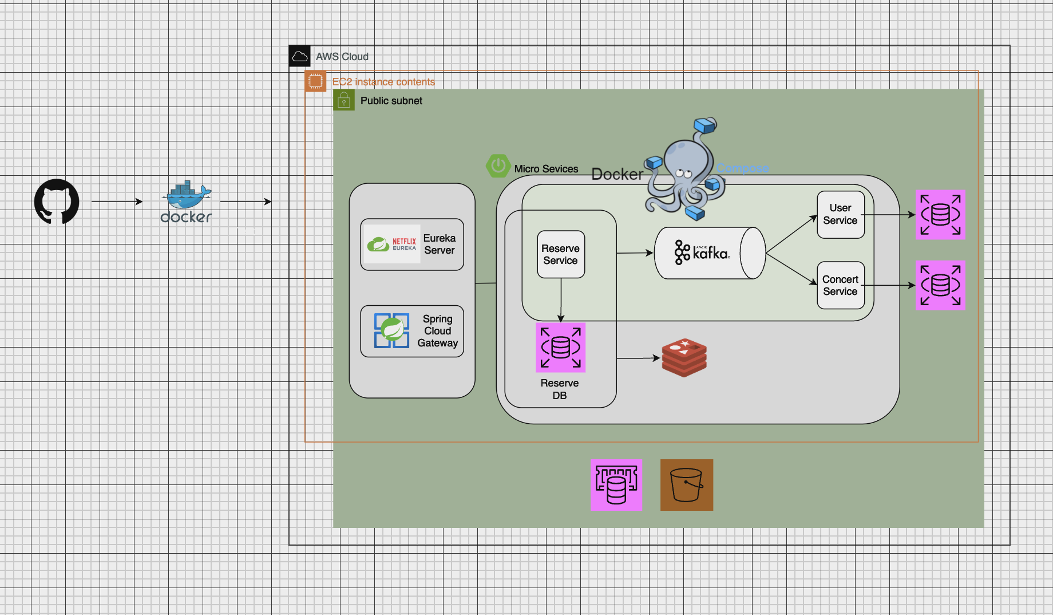Select the GitHub logo icon
The width and height of the screenshot is (1053, 615).
[x=57, y=202]
